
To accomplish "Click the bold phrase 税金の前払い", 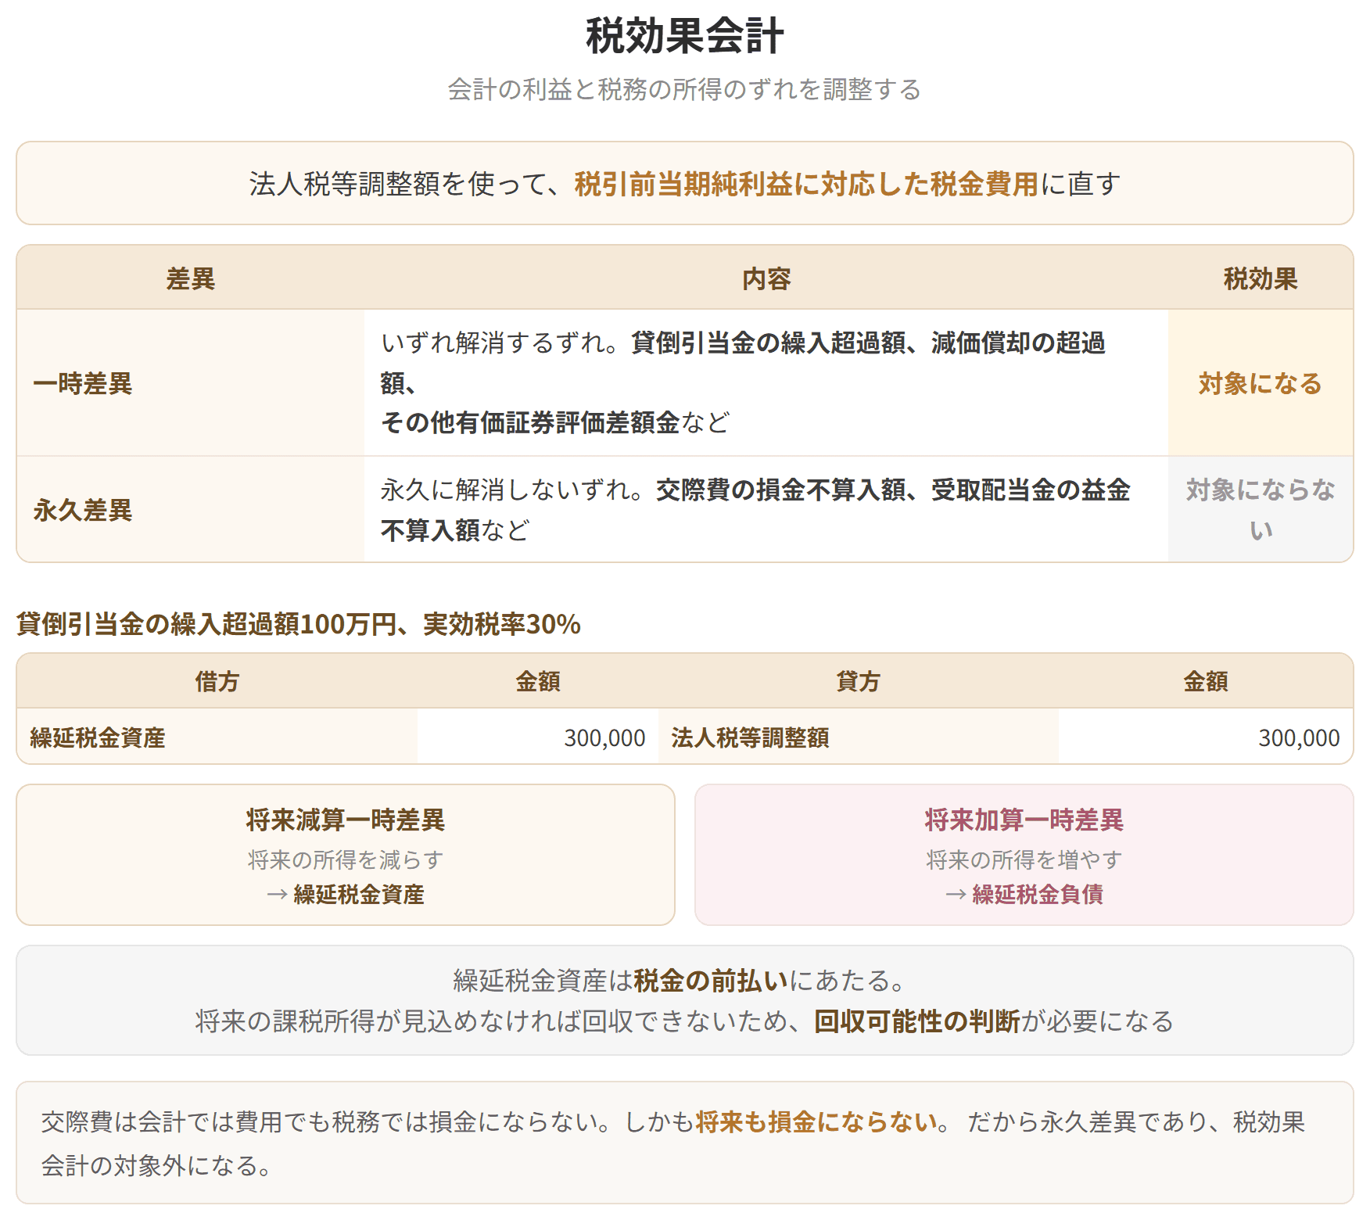I will click(x=711, y=980).
